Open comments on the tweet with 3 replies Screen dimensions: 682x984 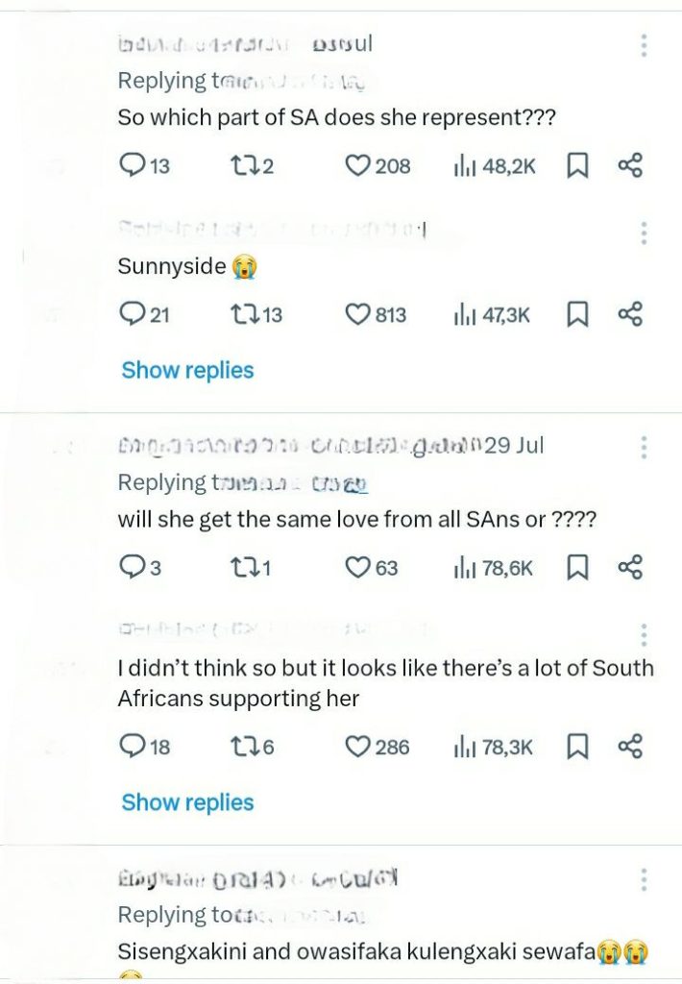coord(132,568)
